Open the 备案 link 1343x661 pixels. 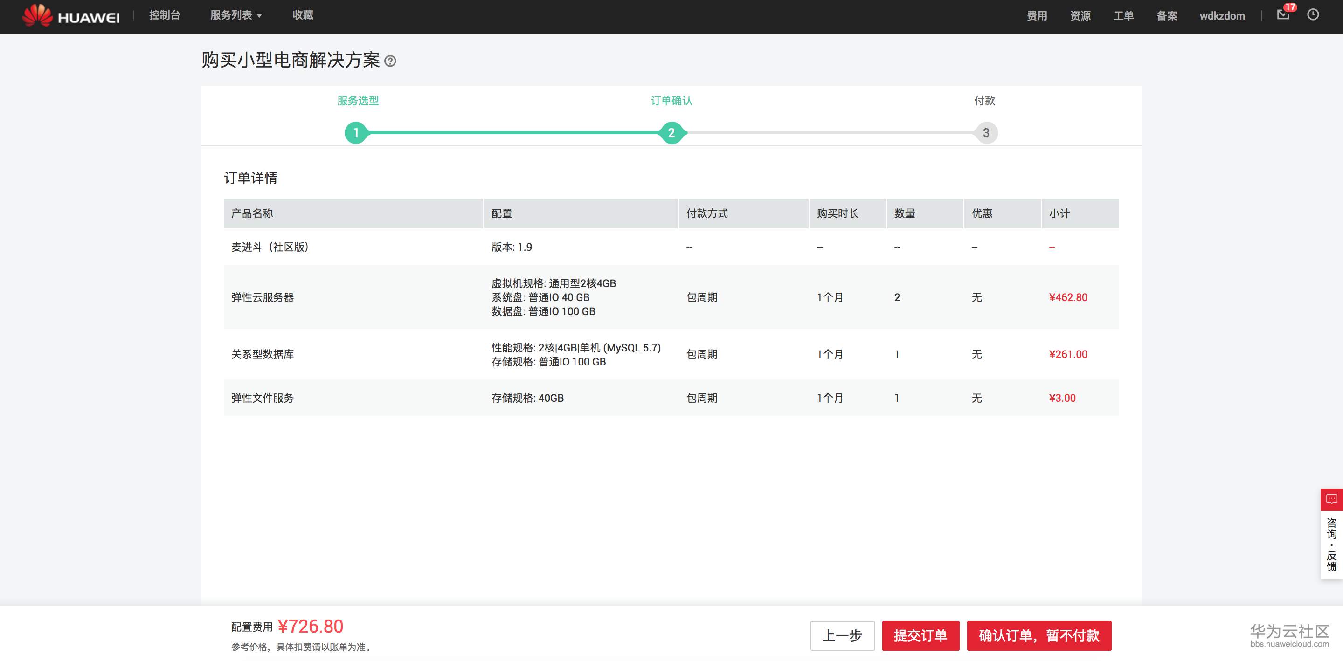1166,16
